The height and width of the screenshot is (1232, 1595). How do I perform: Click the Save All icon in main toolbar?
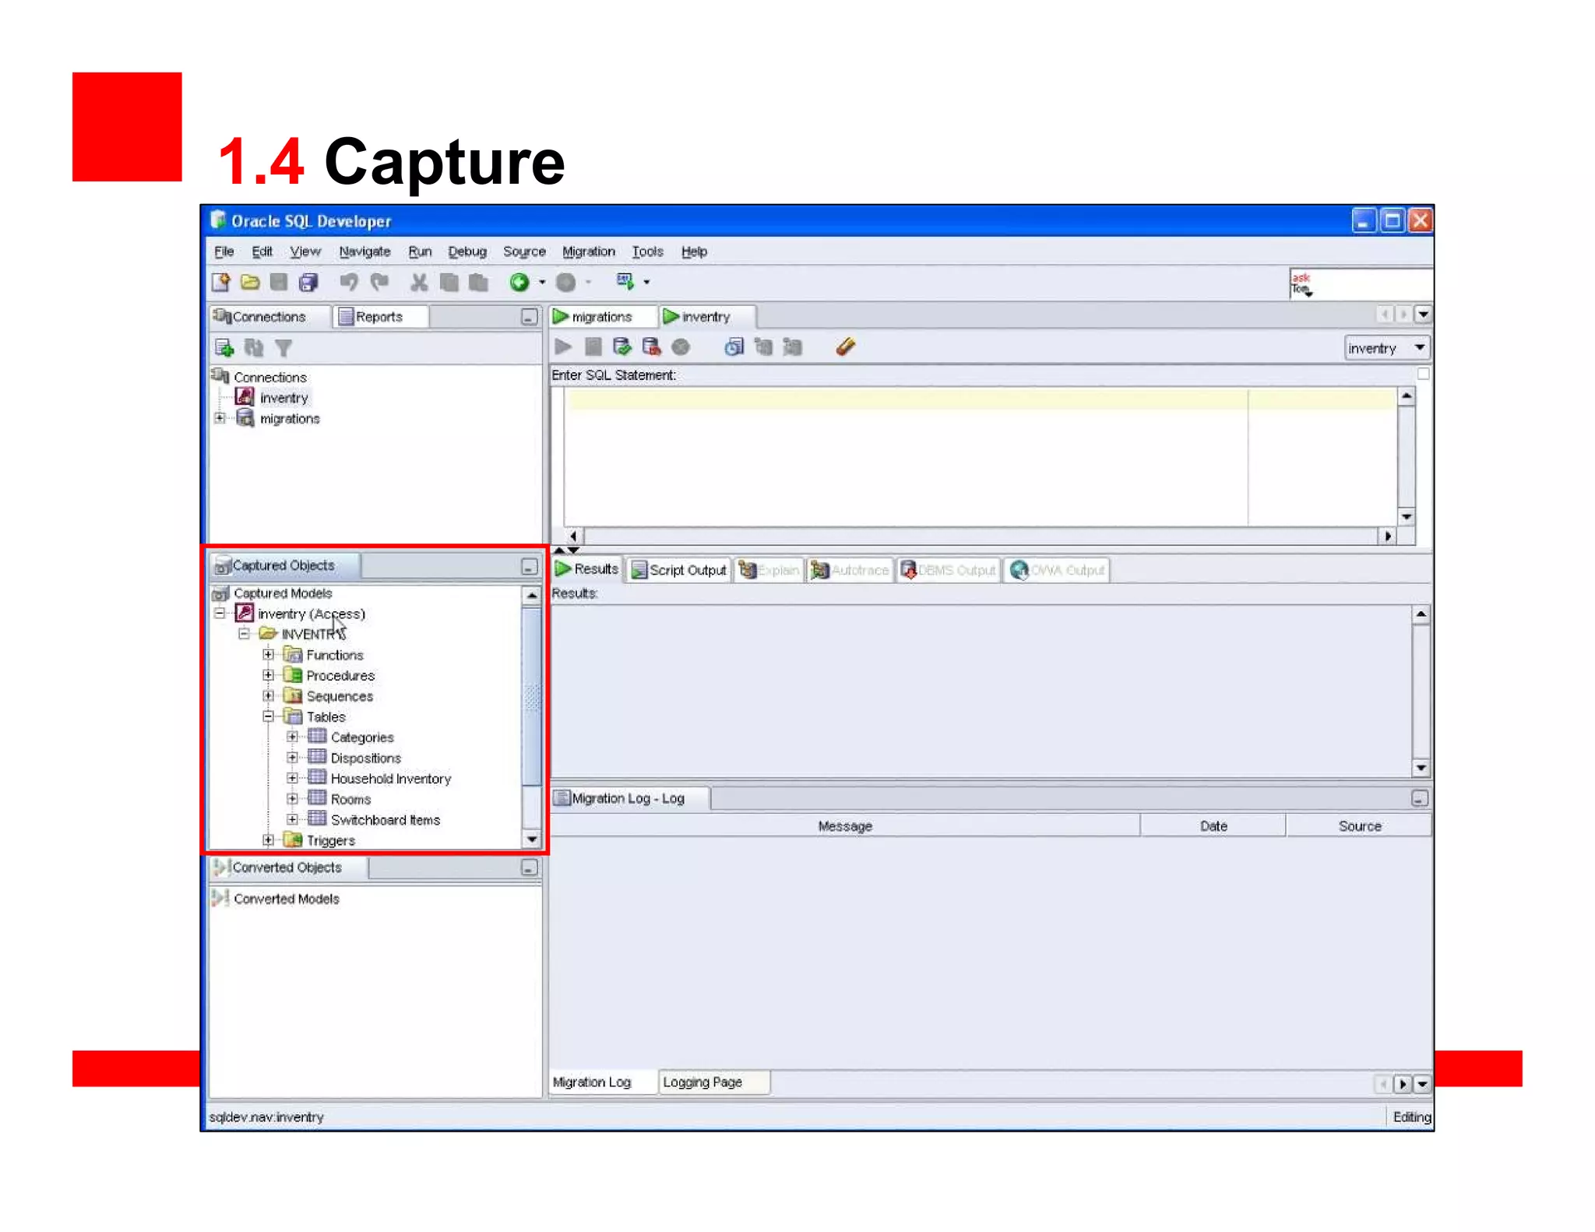click(308, 283)
